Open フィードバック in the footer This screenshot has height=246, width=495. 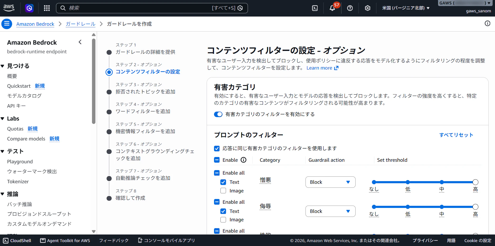pyautogui.click(x=114, y=240)
